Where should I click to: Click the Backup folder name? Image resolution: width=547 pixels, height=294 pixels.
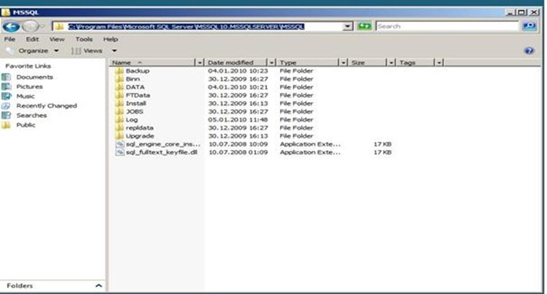(x=137, y=71)
